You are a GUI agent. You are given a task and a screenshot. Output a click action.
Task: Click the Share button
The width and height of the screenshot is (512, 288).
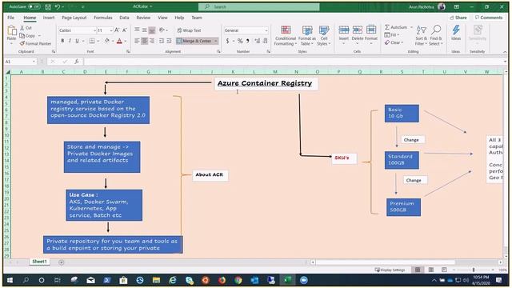click(x=458, y=18)
